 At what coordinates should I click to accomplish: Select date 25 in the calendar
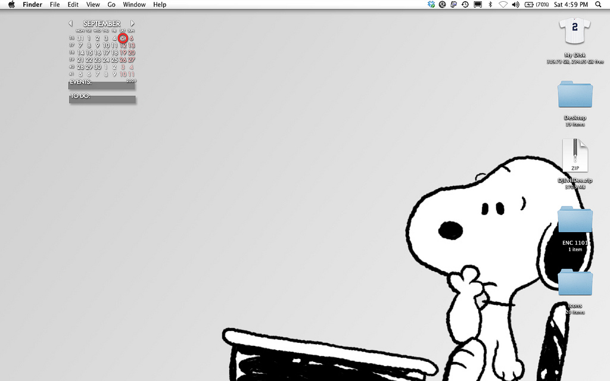[x=114, y=60]
